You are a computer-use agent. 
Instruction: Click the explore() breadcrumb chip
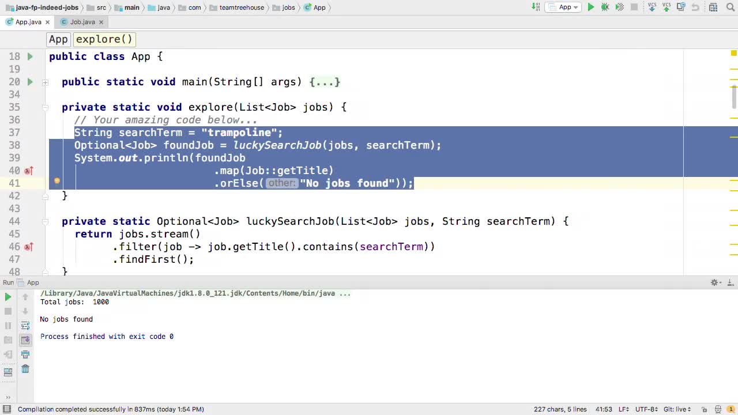pos(104,39)
